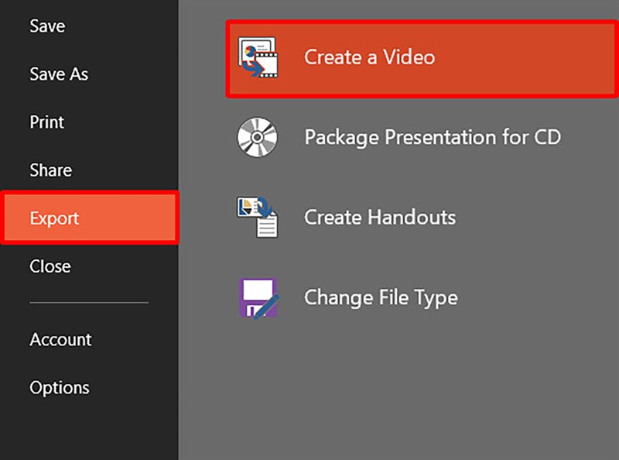Click the Change File Type disk icon

pos(259,297)
